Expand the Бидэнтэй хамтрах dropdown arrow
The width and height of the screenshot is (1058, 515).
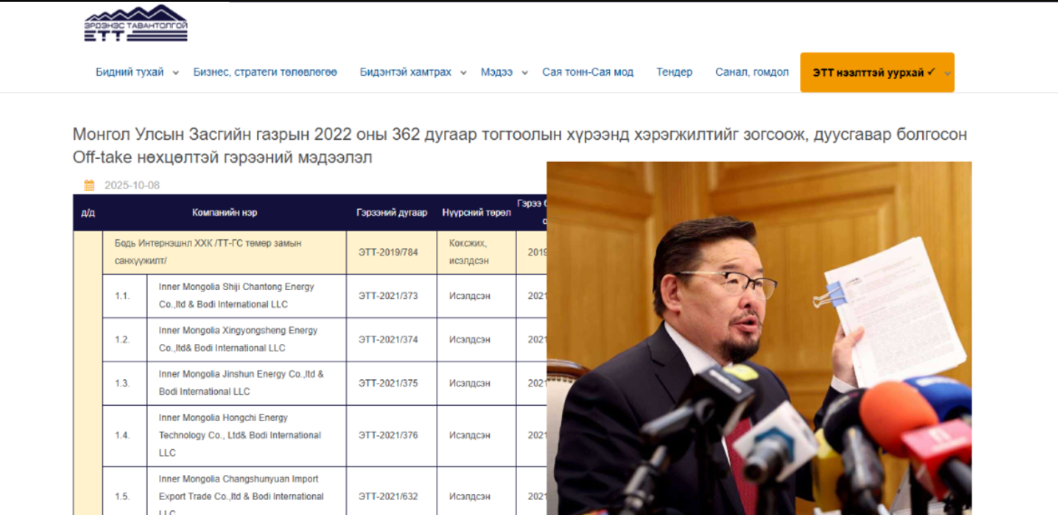[463, 73]
